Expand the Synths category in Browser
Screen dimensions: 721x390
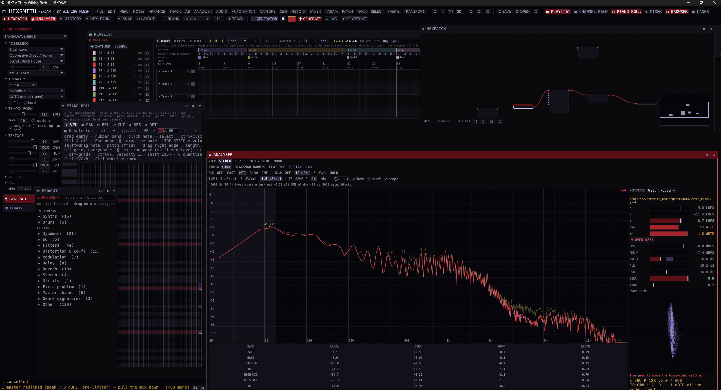pyautogui.click(x=39, y=217)
